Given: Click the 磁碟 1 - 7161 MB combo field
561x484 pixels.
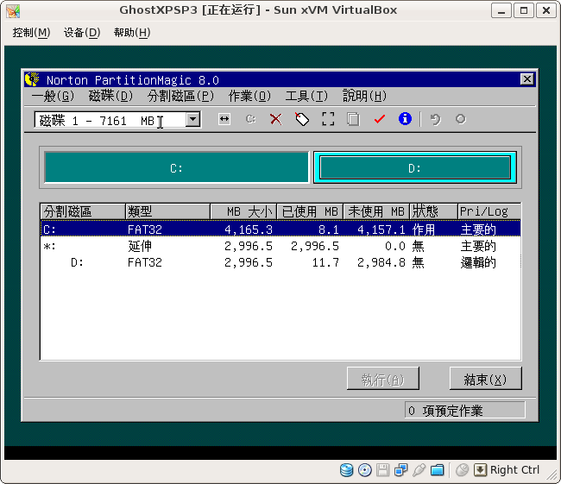Looking at the screenshot, I should click(117, 119).
